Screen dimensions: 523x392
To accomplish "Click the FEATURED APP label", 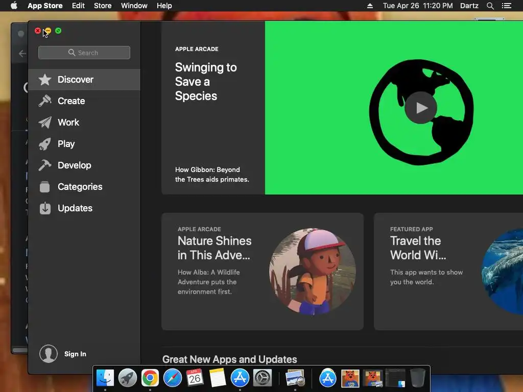I will click(411, 229).
